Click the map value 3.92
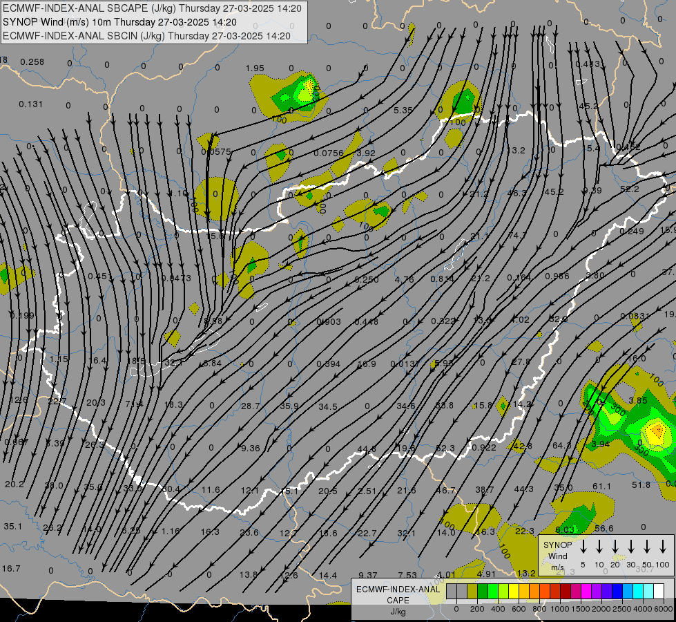Screen dimensions: 676x622 click(x=366, y=153)
